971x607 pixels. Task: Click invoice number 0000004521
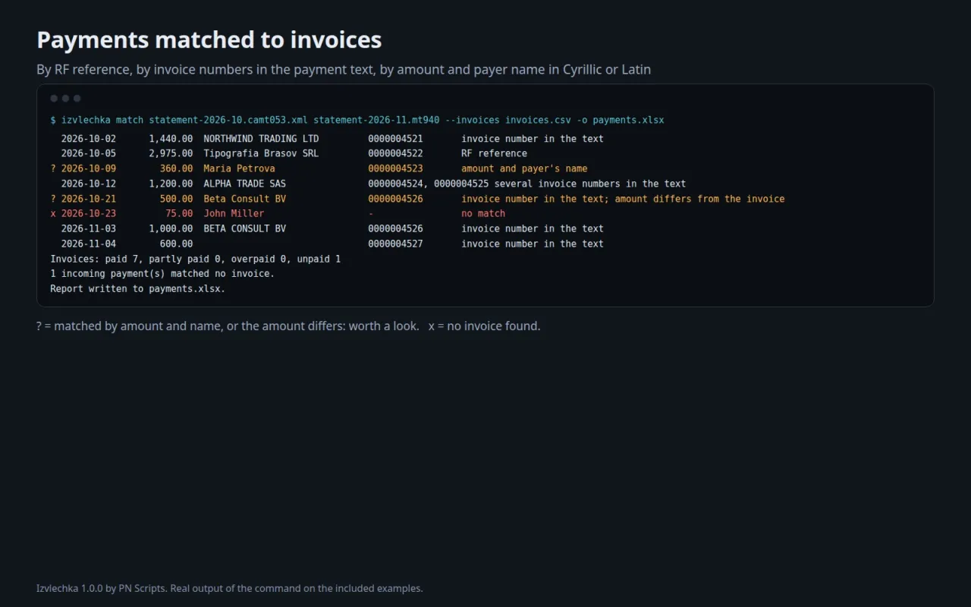pyautogui.click(x=395, y=139)
